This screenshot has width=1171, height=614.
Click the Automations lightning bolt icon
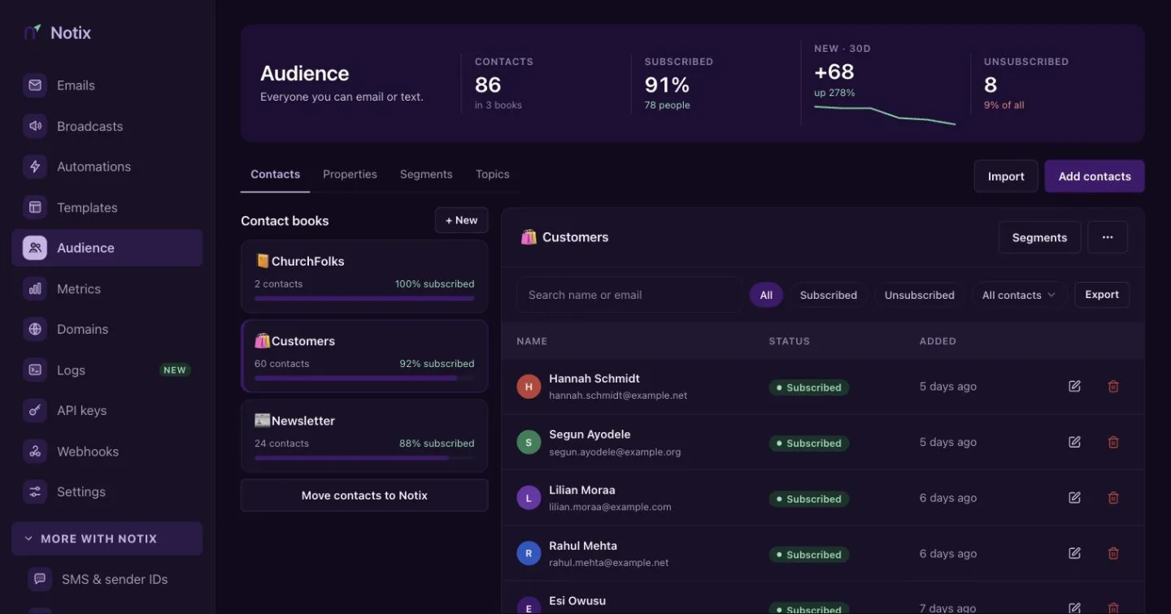point(35,166)
